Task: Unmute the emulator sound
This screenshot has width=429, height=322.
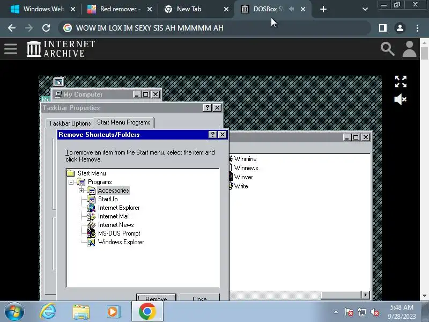Action: 400,99
